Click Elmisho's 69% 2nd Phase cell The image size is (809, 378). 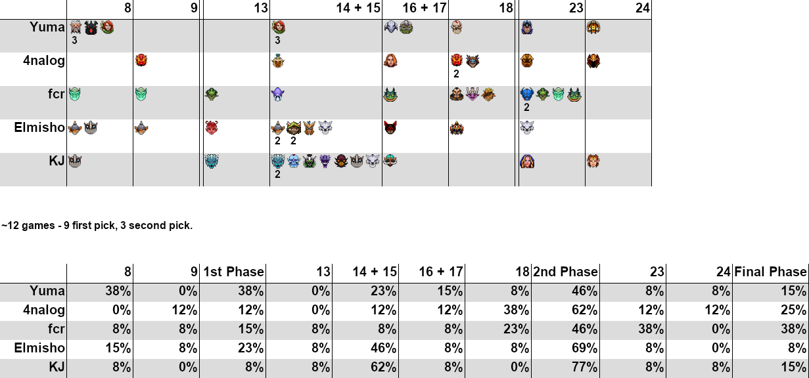click(x=584, y=348)
